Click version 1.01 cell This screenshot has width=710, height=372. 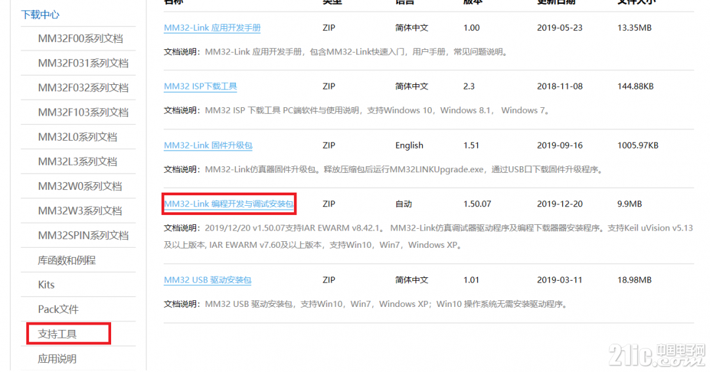(x=471, y=280)
